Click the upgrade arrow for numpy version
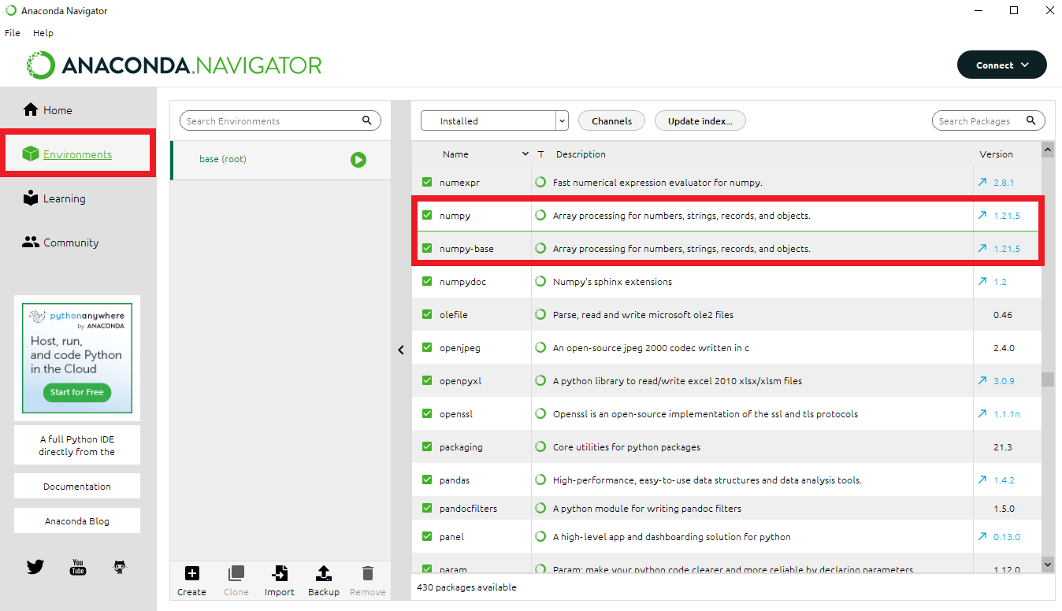The height and width of the screenshot is (611, 1062). pyautogui.click(x=982, y=215)
